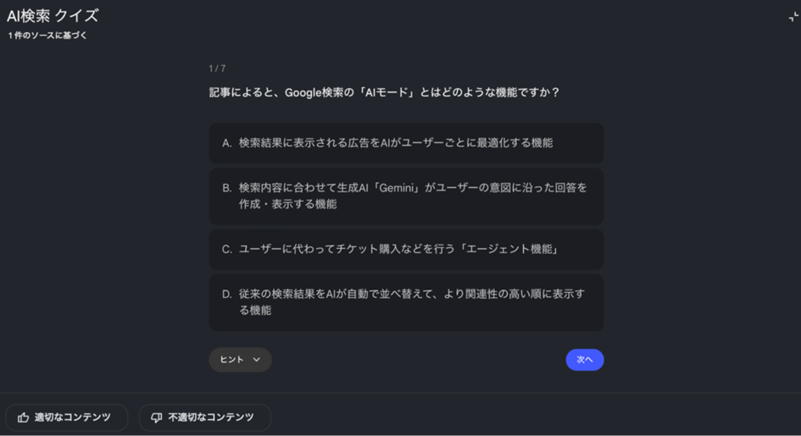The image size is (801, 436).
Task: Select answer A about optimizing ads
Action: (x=406, y=143)
